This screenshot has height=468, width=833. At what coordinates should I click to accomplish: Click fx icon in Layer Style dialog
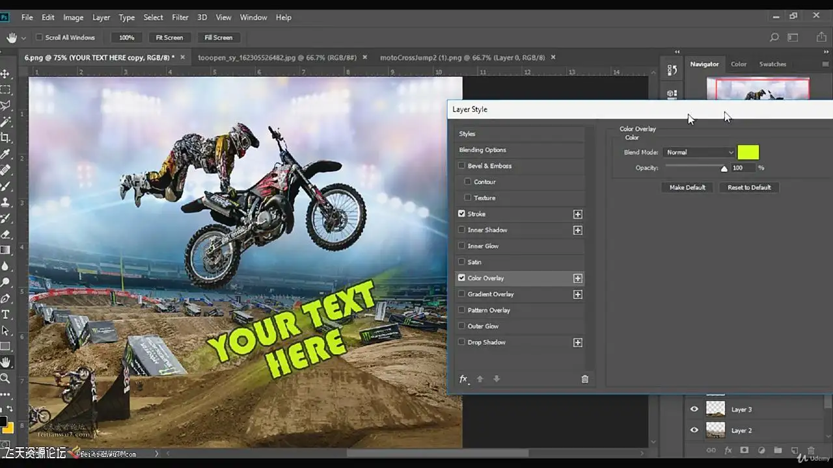point(463,379)
